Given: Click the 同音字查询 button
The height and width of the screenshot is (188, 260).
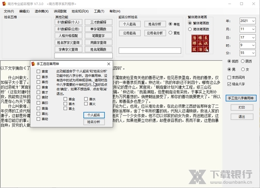Looking at the screenshot, I should [x=98, y=43].
